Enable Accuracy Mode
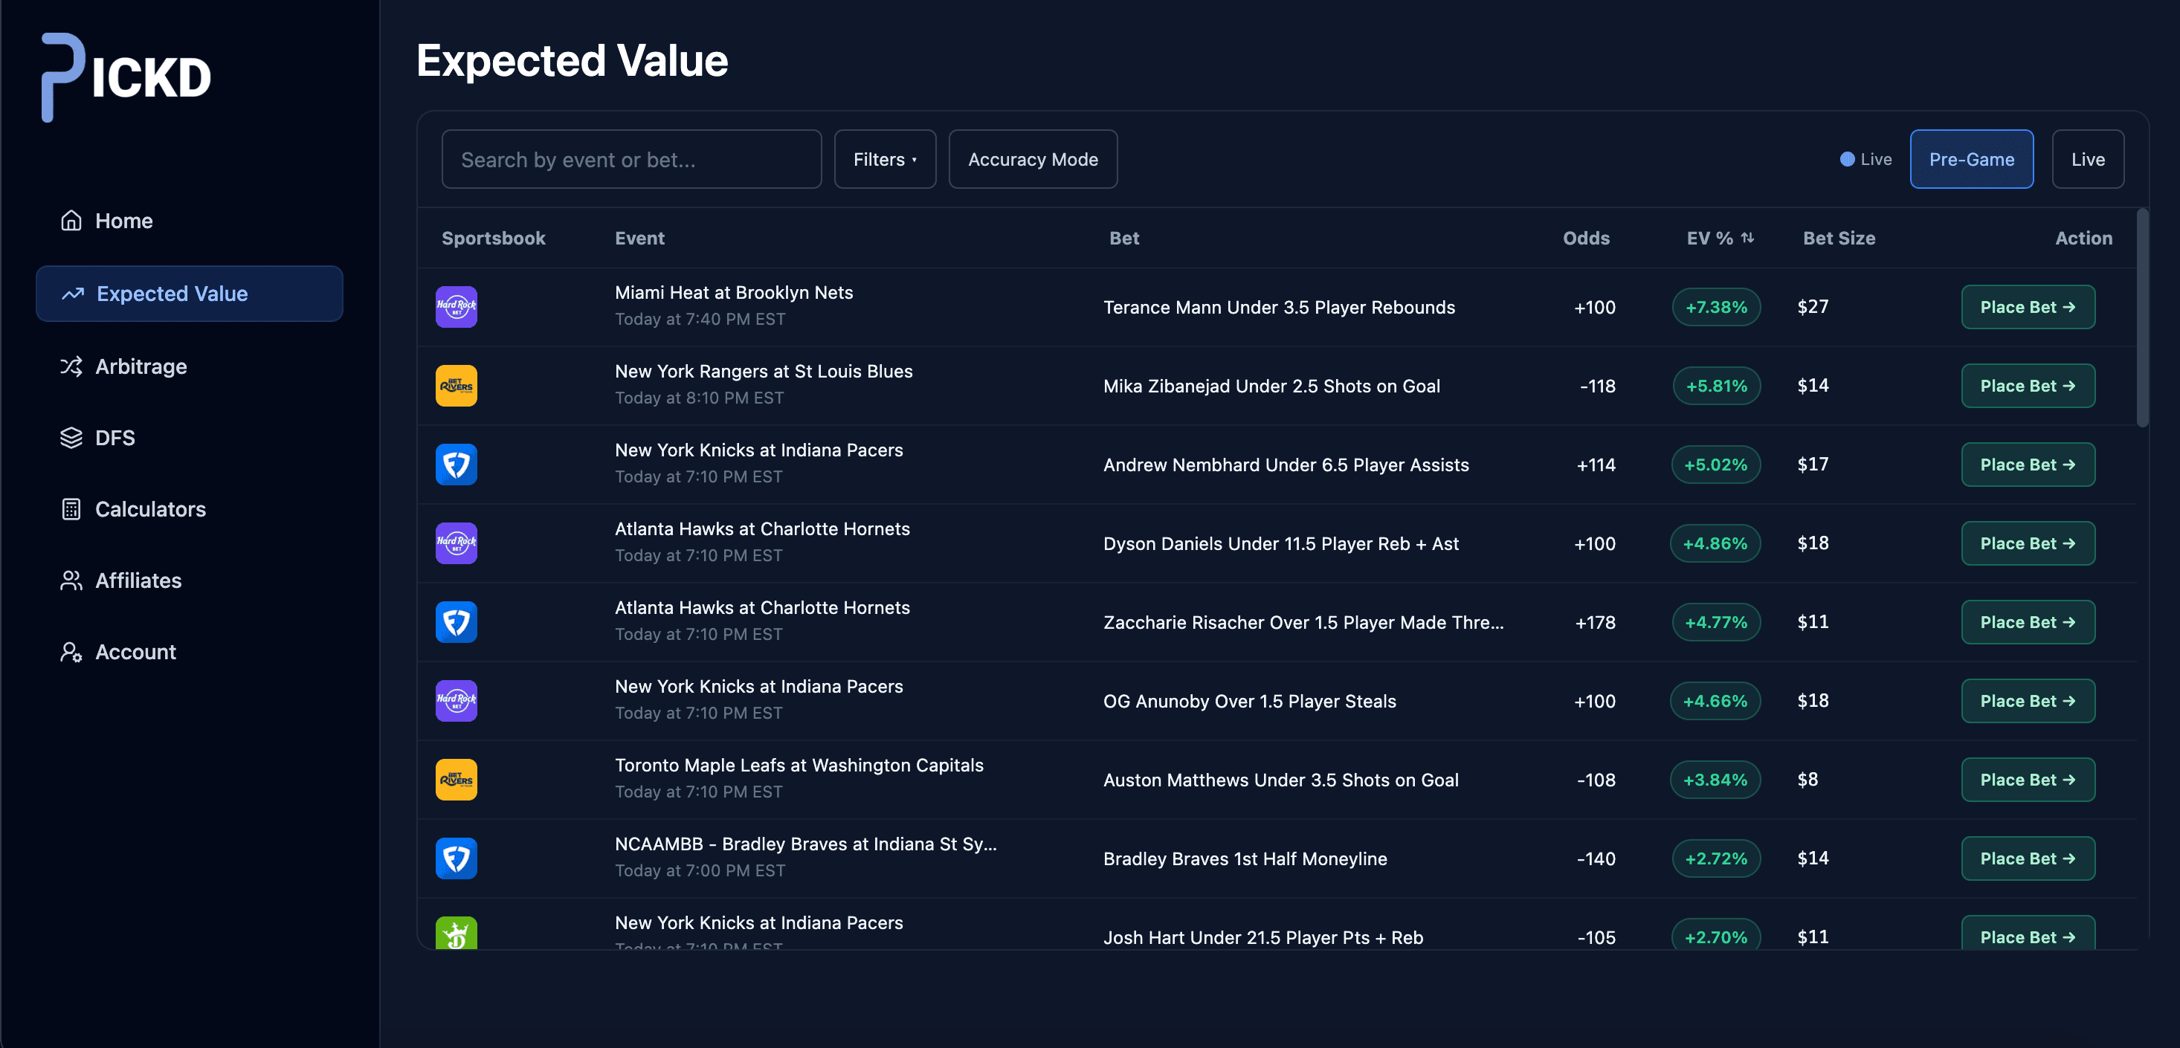 [1033, 158]
